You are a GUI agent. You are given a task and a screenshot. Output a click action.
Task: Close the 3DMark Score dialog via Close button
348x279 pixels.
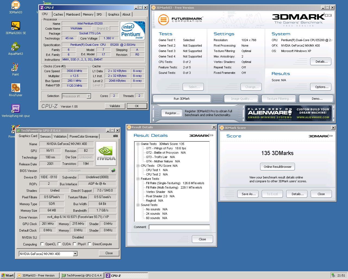tap(321, 194)
